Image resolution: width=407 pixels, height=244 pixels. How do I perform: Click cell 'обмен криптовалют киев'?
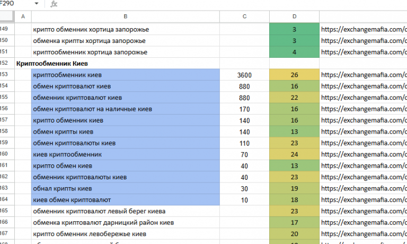[x=126, y=86]
